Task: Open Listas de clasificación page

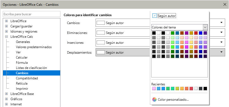Action: [x=31, y=68]
